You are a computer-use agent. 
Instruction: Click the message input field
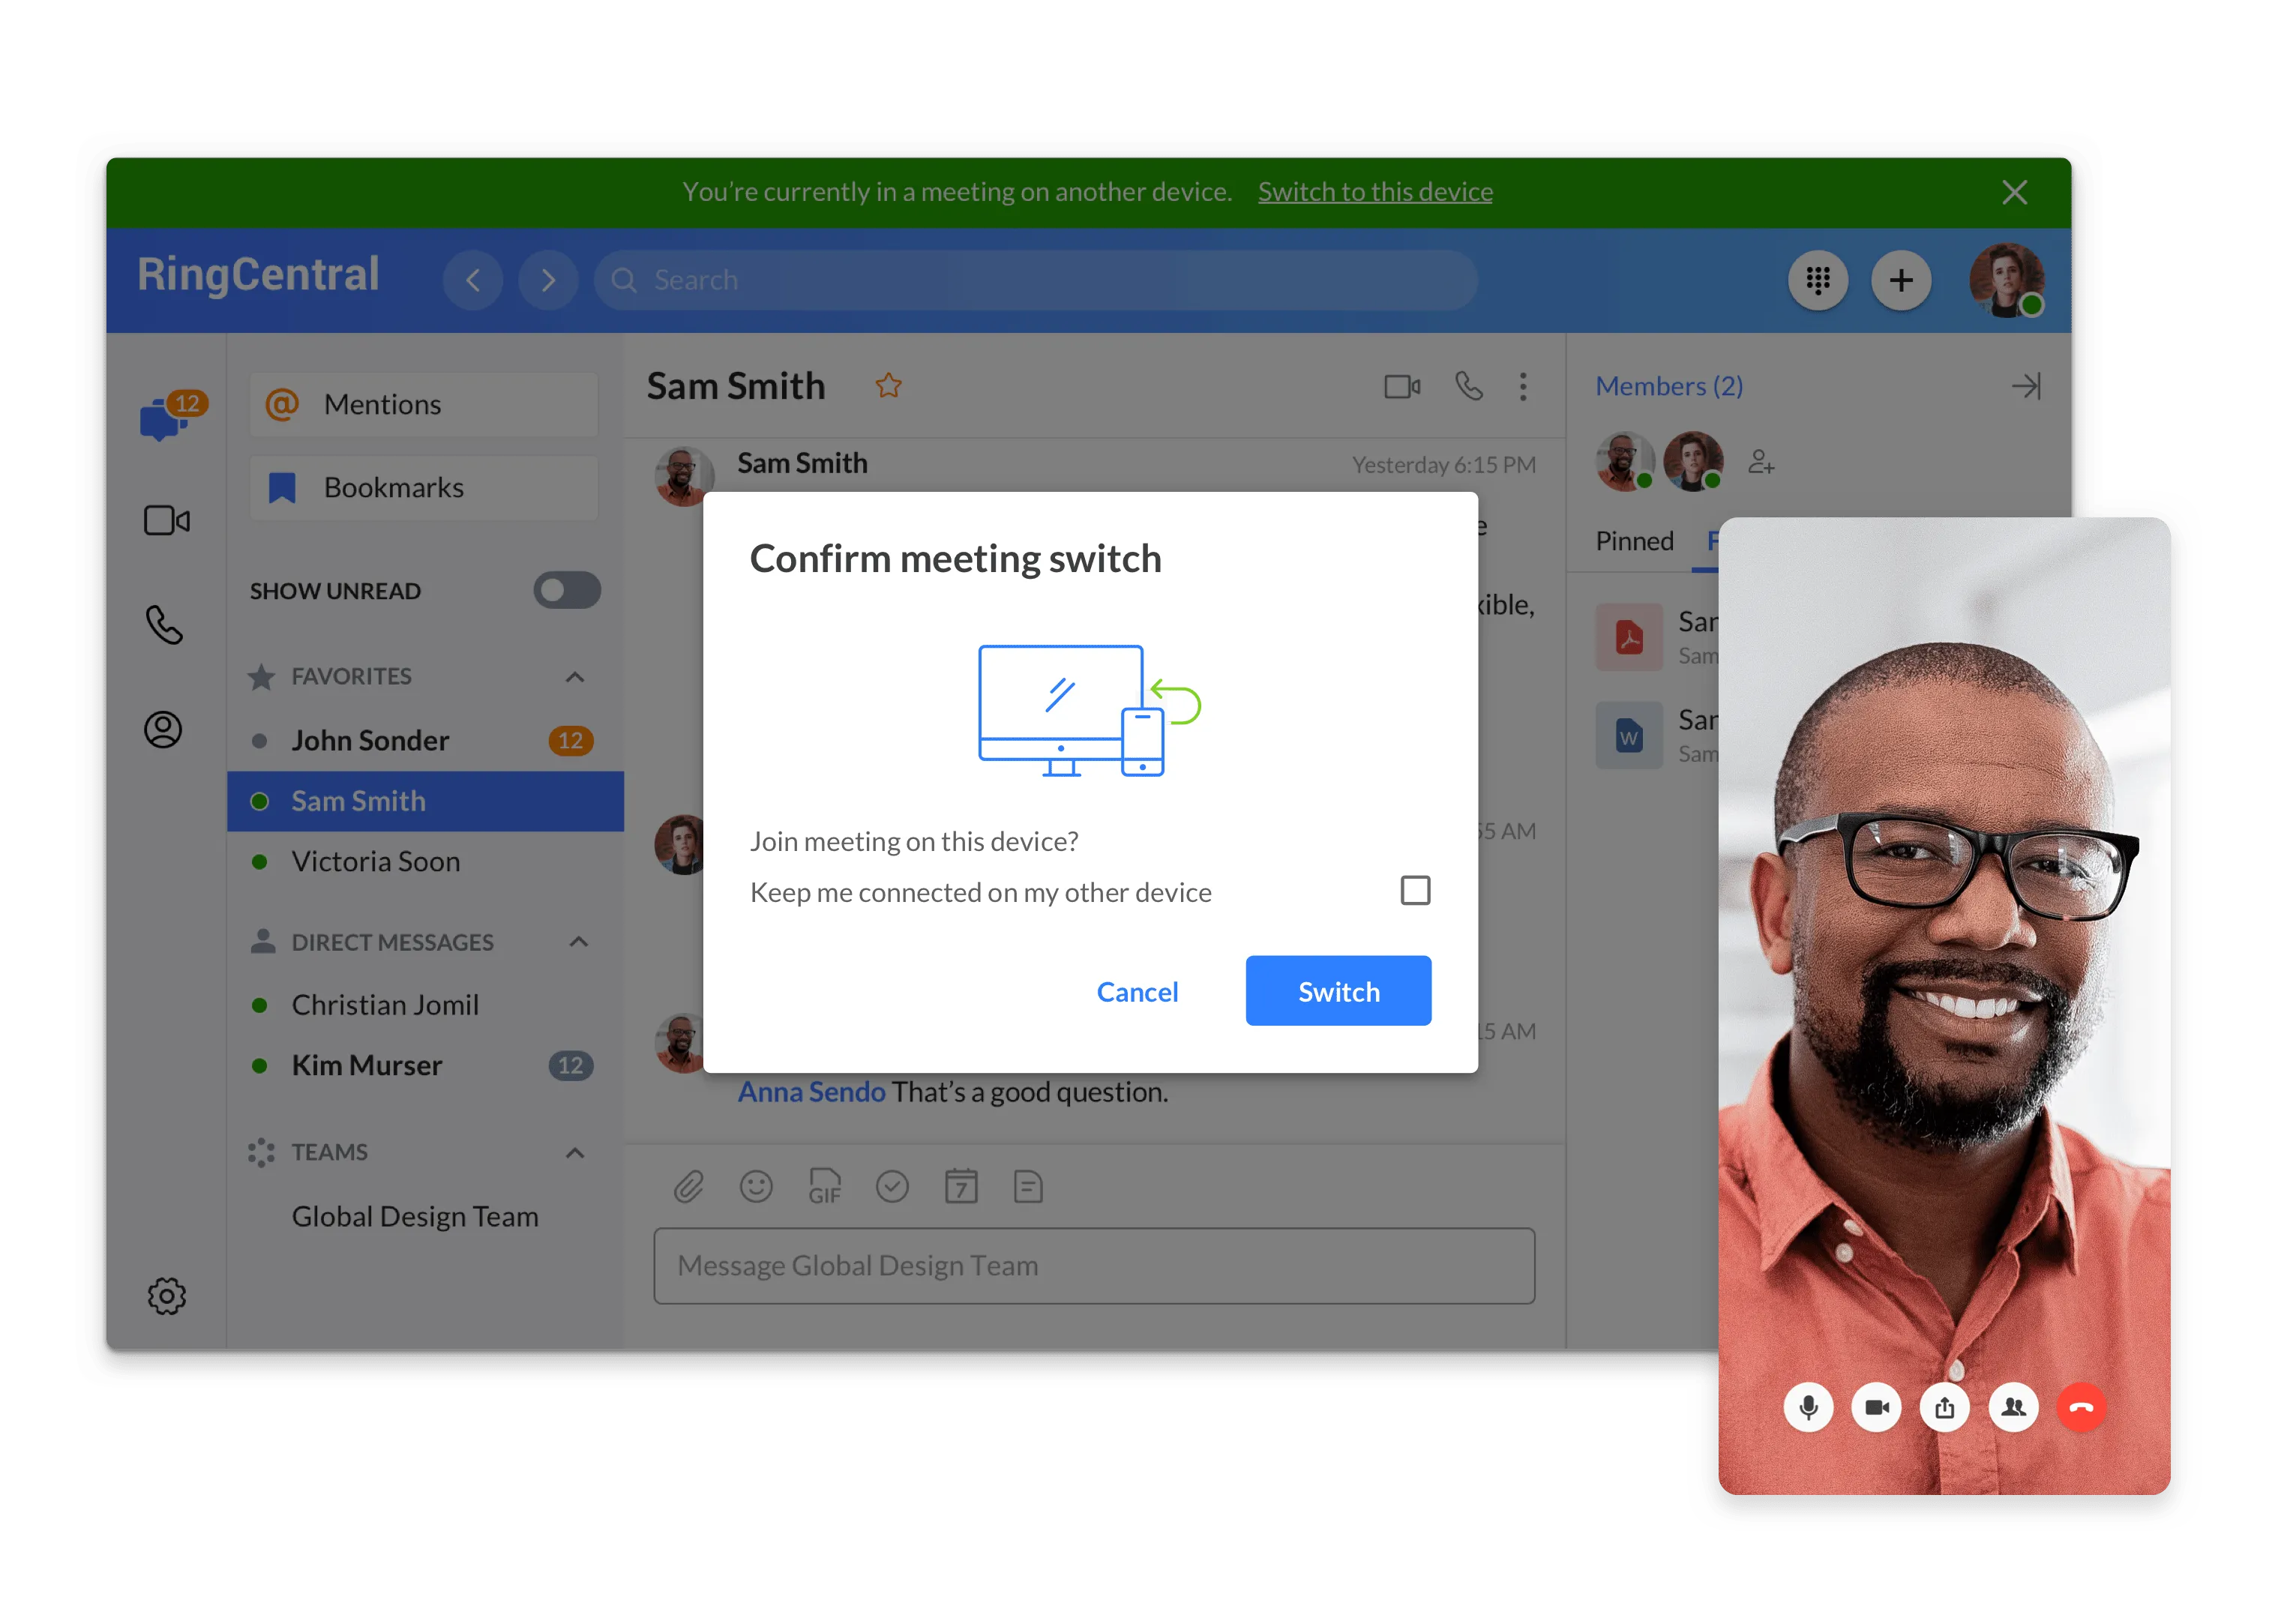1094,1265
